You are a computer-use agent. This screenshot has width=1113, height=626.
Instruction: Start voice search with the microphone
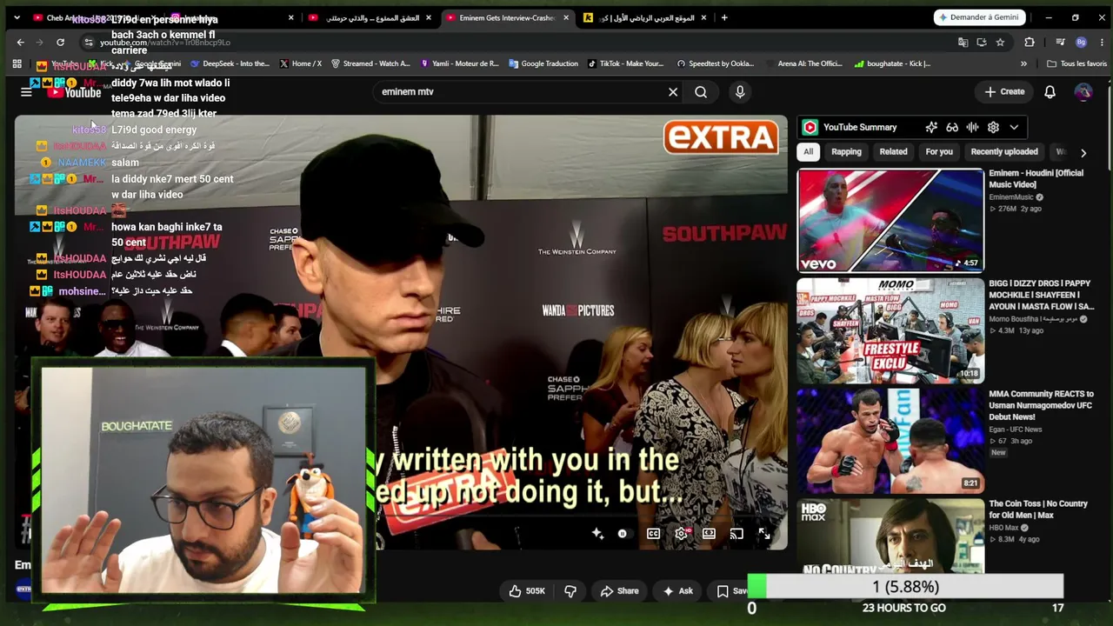pyautogui.click(x=740, y=91)
